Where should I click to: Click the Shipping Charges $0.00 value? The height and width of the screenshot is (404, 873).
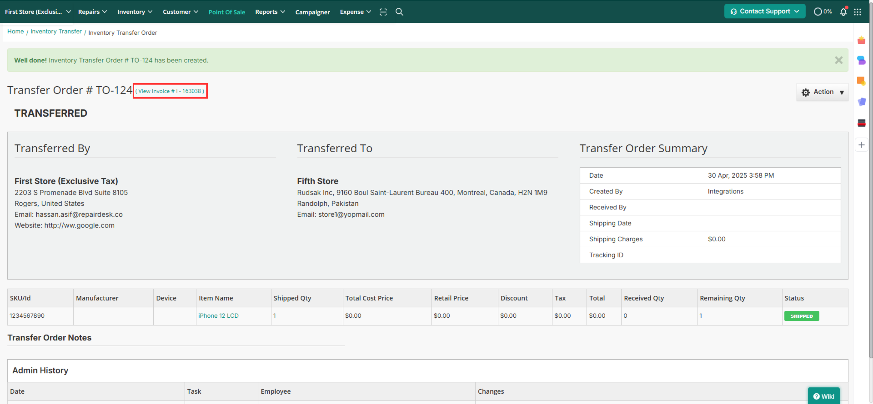[x=717, y=239]
